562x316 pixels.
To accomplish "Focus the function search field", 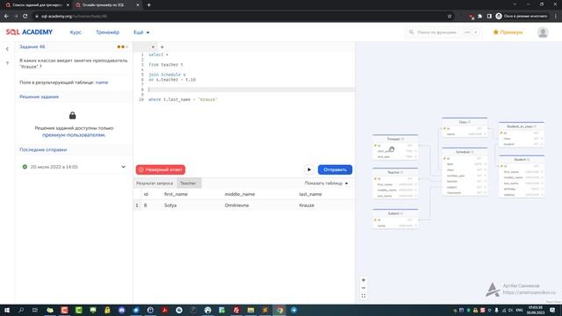I will tap(443, 32).
